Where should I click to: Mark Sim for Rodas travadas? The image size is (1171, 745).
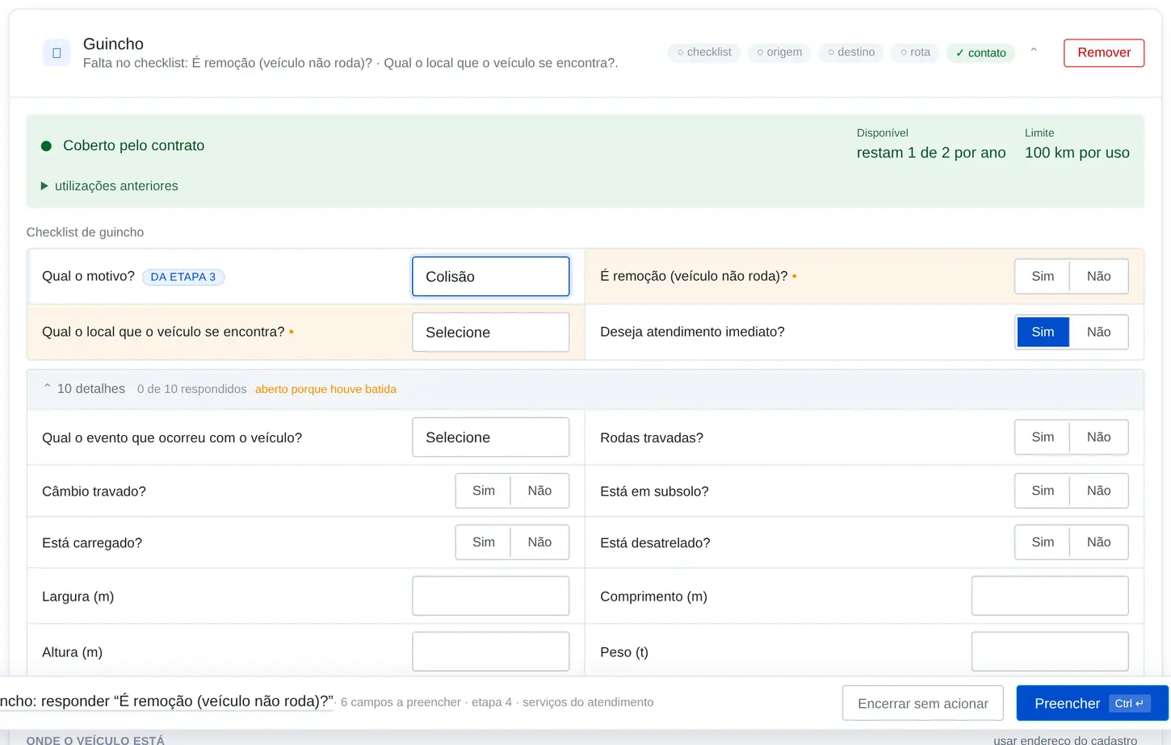[x=1043, y=437]
